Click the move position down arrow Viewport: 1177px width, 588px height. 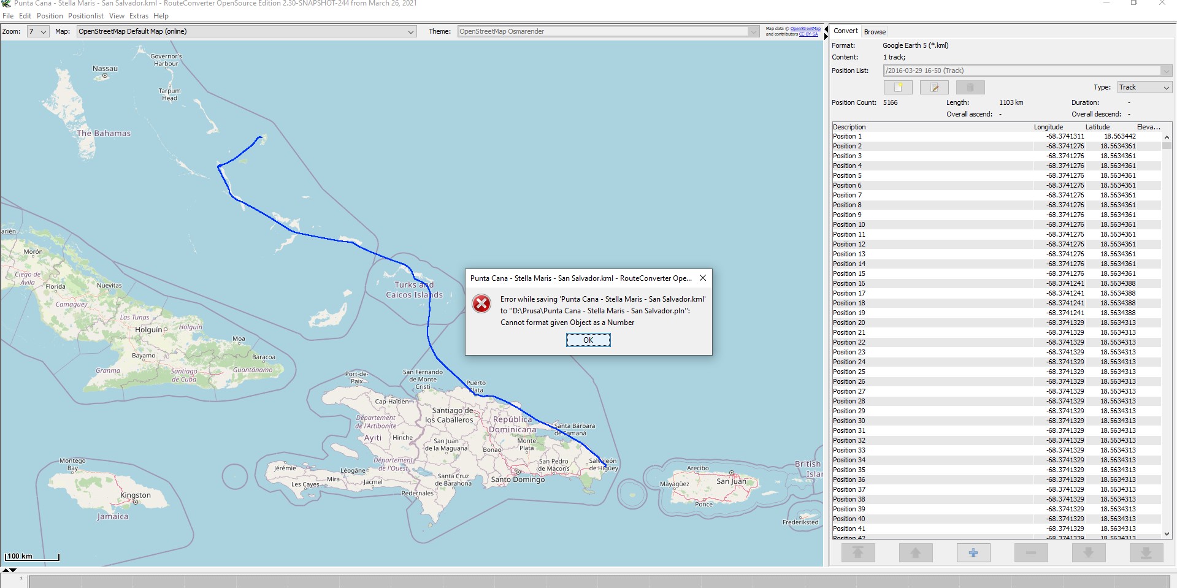1088,553
